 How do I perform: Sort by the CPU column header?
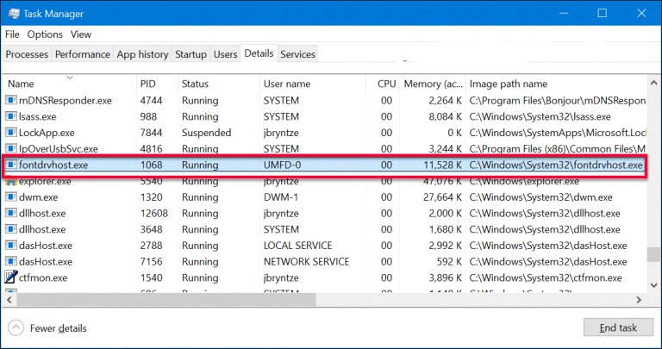(x=383, y=84)
